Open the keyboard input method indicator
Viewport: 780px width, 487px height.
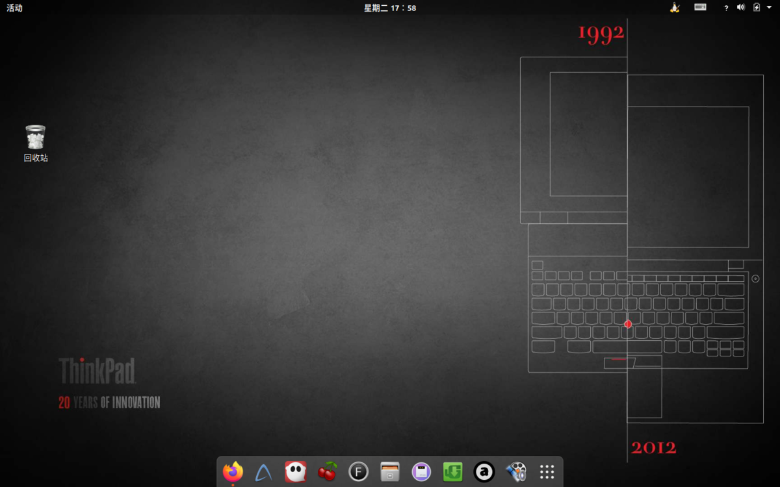(700, 8)
